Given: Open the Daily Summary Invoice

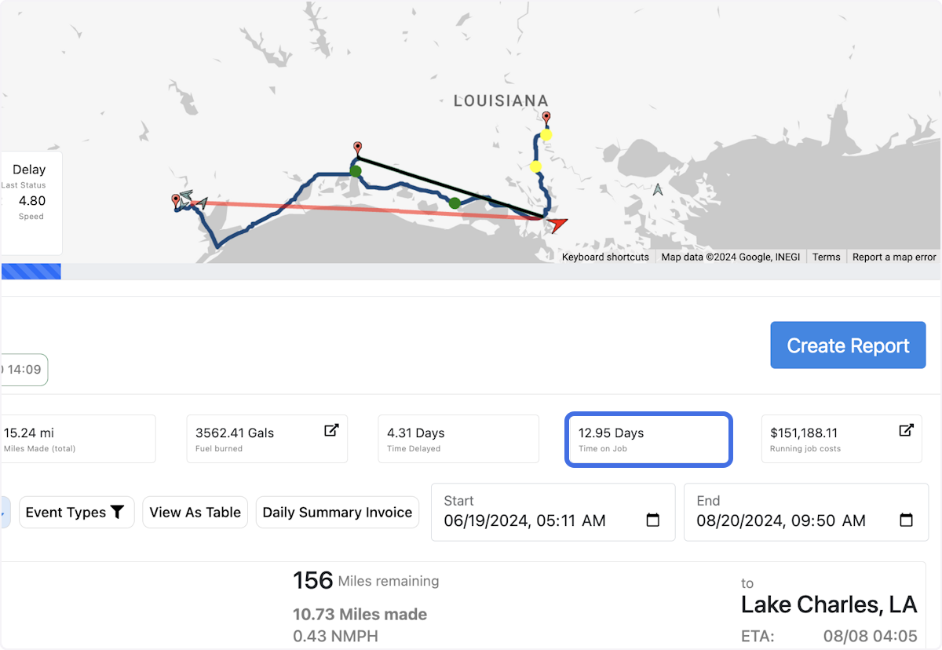Looking at the screenshot, I should pyautogui.click(x=338, y=513).
